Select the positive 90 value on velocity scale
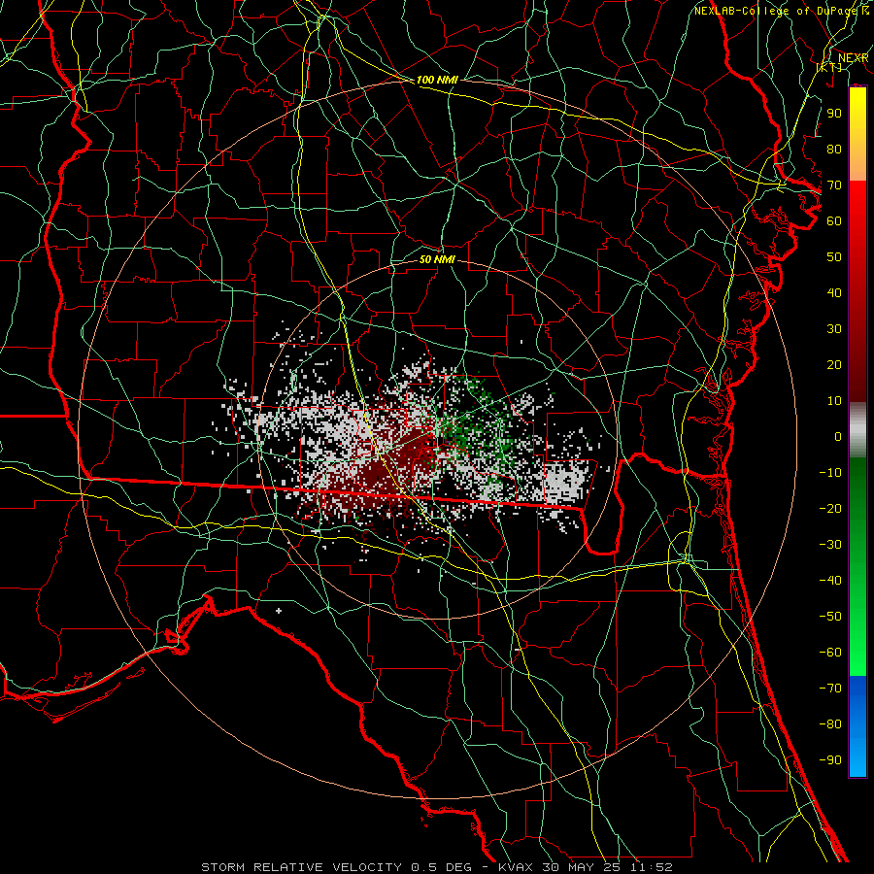Image resolution: width=874 pixels, height=874 pixels. coord(834,114)
